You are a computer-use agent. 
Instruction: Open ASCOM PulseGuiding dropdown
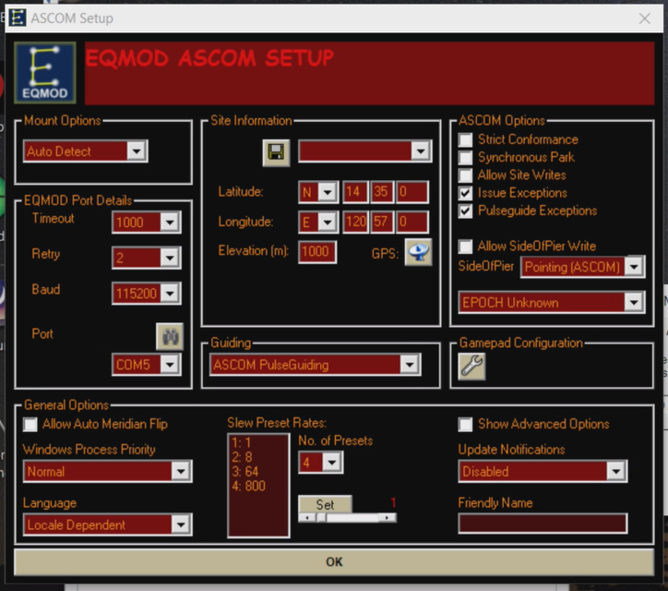[410, 365]
